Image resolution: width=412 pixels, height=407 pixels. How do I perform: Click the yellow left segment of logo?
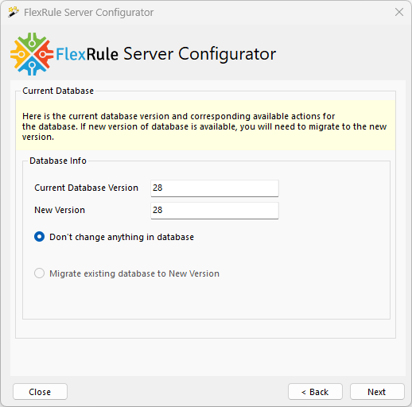coord(20,54)
